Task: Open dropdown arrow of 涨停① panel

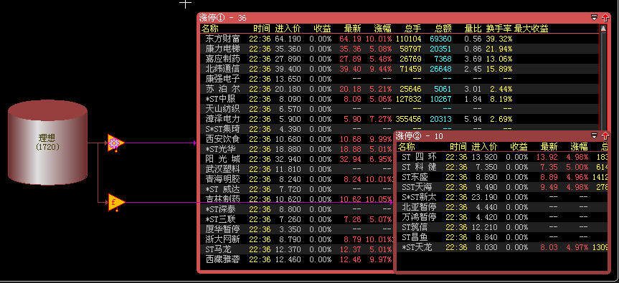Action: click(594, 17)
